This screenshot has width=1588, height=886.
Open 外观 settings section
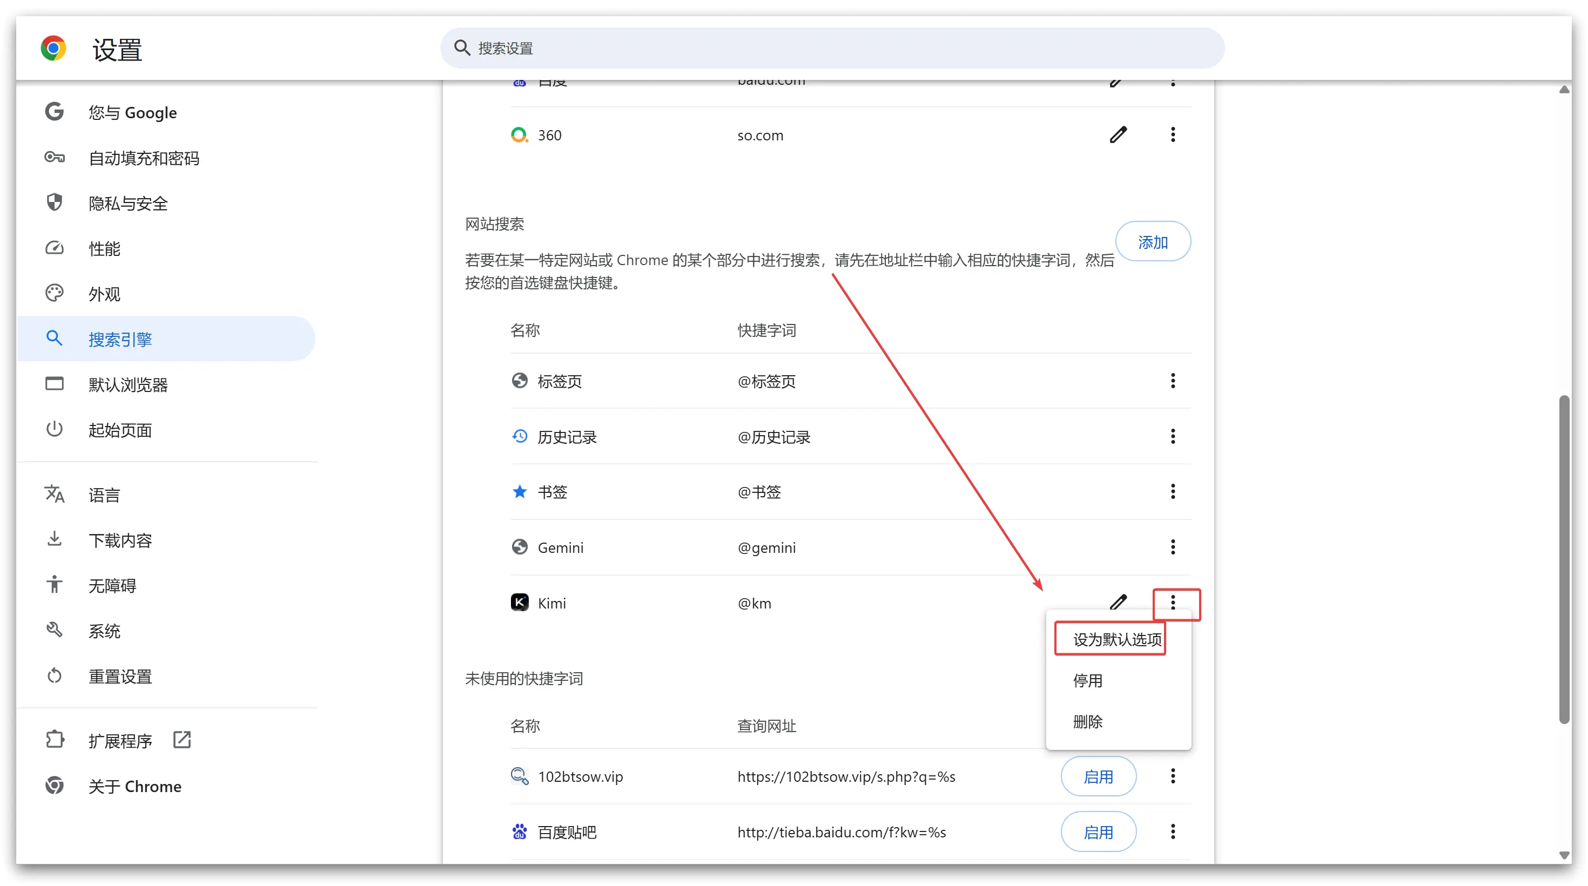click(x=166, y=293)
